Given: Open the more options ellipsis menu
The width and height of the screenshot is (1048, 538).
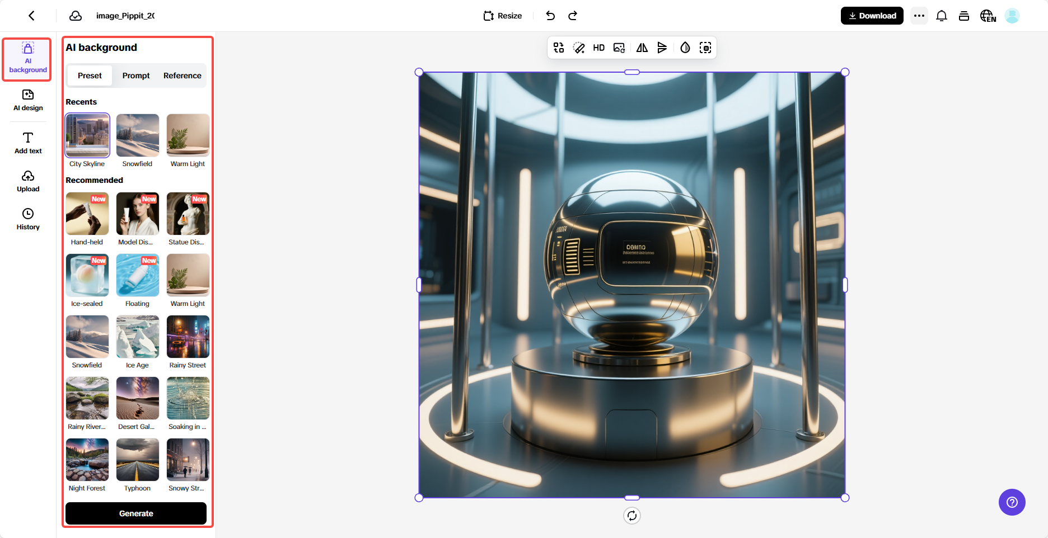Looking at the screenshot, I should pos(919,16).
